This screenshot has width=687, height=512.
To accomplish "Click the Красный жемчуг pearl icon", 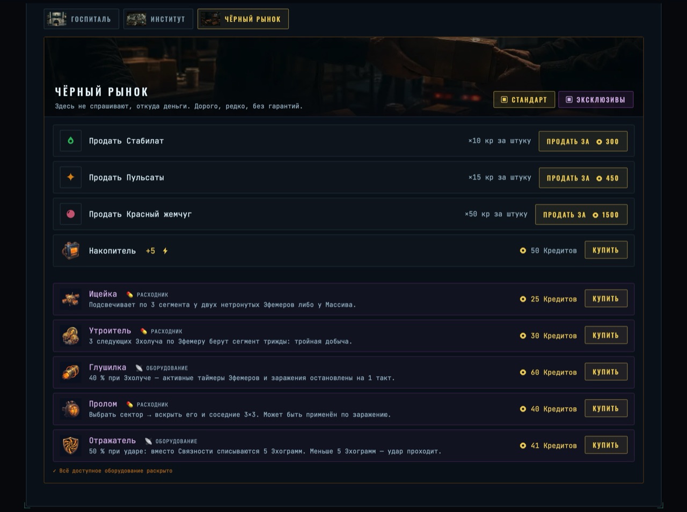I will (70, 214).
